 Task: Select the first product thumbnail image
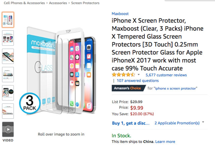8,20
